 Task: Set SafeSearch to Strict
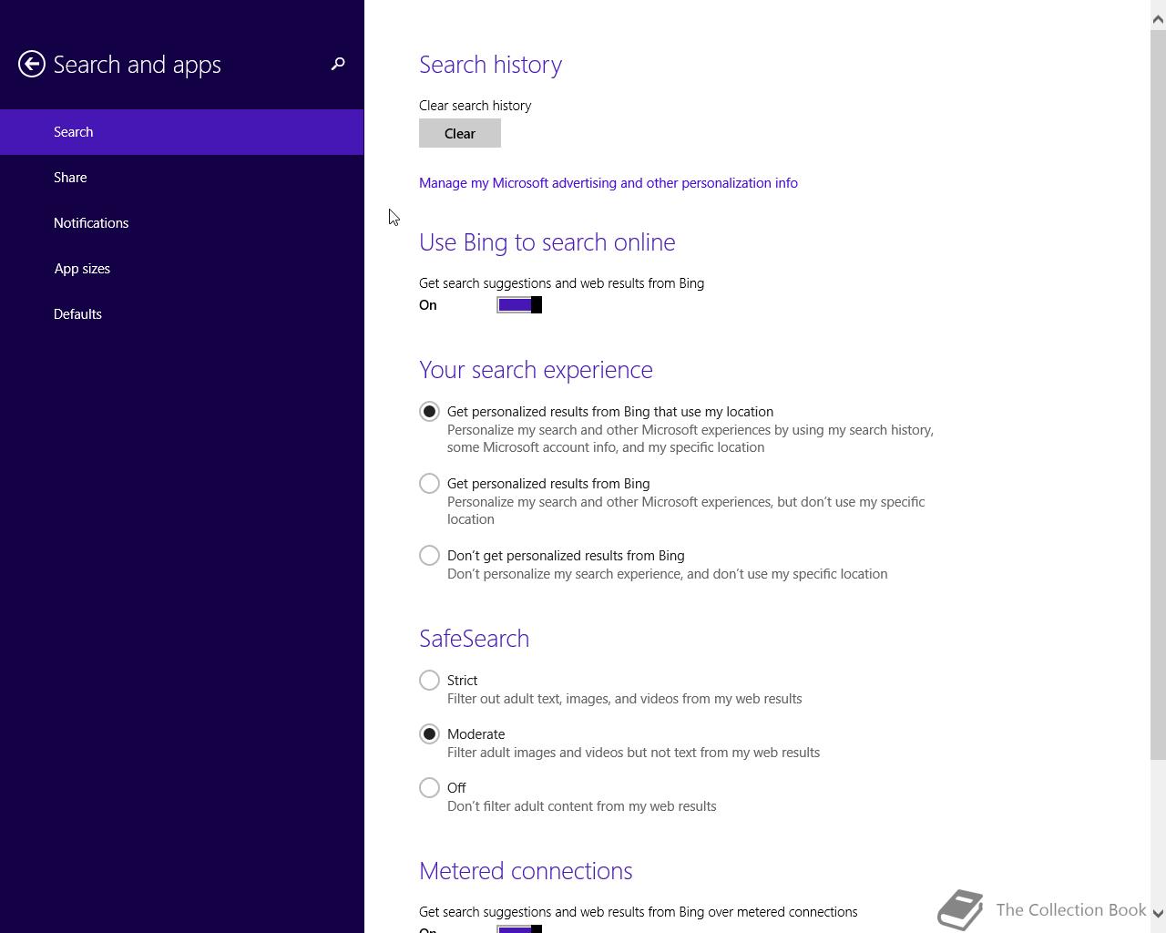point(429,681)
